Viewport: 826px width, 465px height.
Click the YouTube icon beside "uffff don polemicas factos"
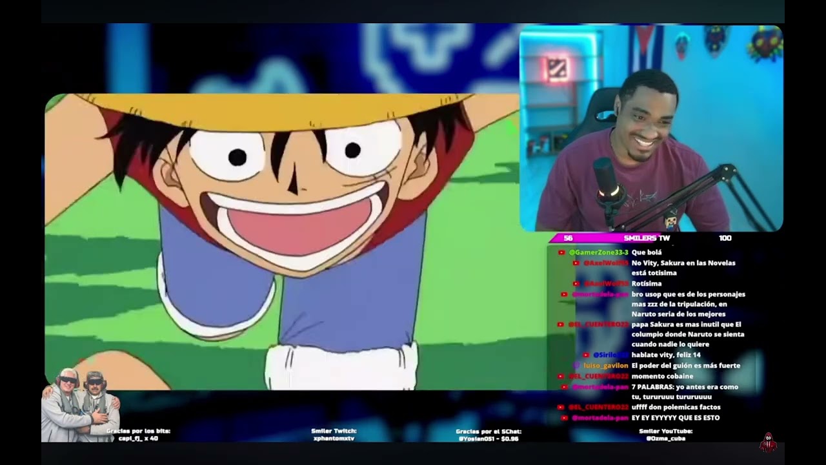tap(561, 408)
